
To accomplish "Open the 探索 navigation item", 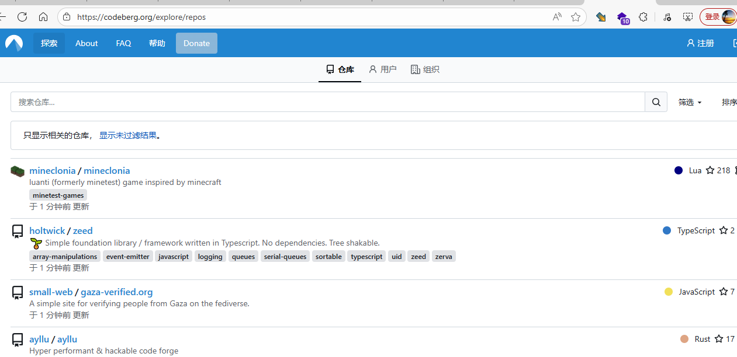I will [49, 43].
